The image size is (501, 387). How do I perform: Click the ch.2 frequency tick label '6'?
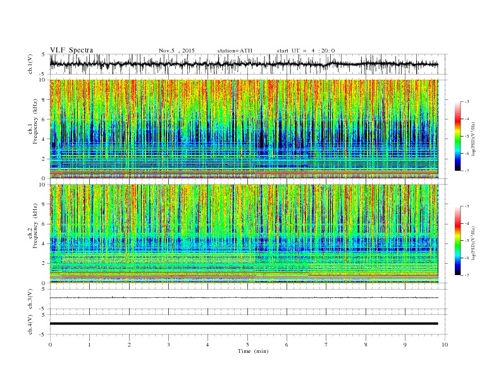click(44, 224)
